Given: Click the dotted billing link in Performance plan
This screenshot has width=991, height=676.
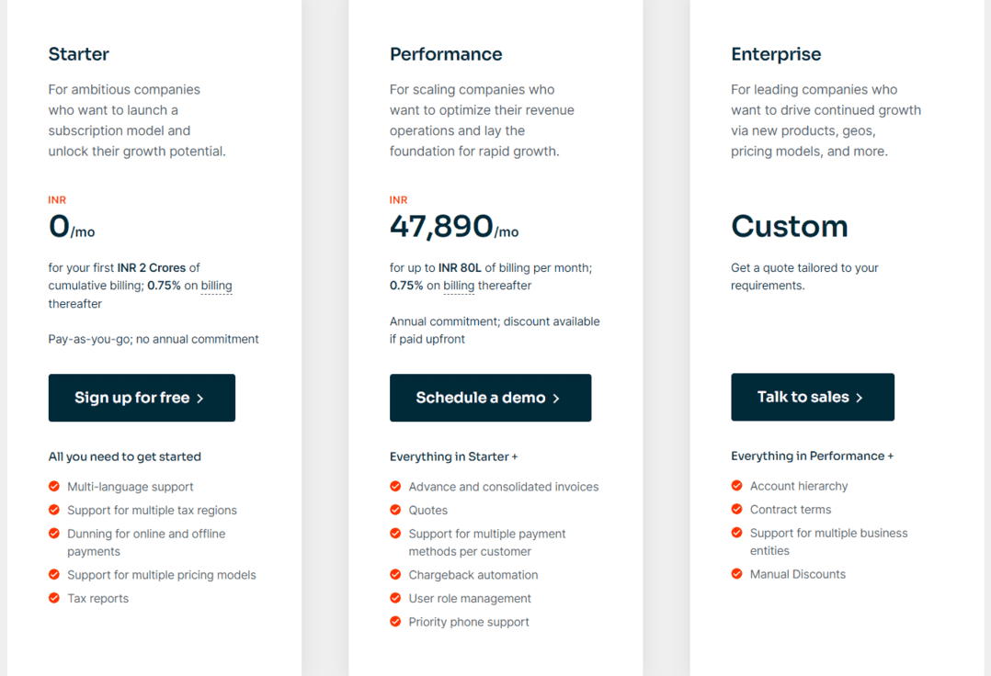Looking at the screenshot, I should tap(459, 286).
